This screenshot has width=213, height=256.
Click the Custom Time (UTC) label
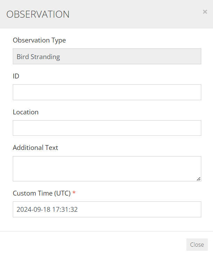point(42,193)
